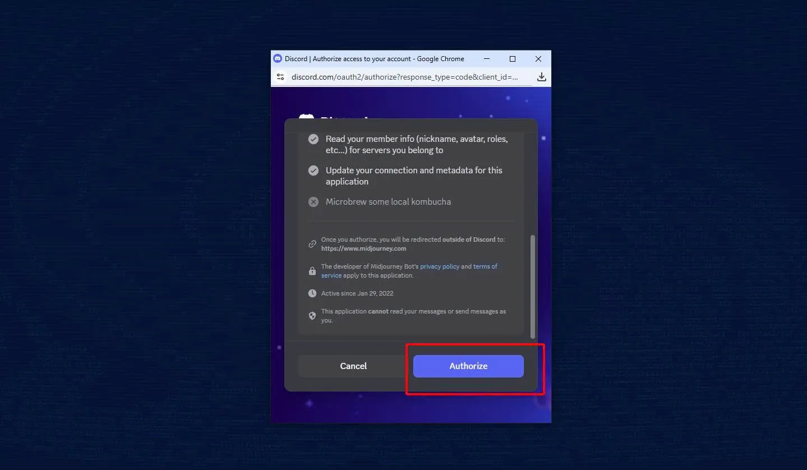
Task: Click the Microbrew some local kombucha text
Action: pyautogui.click(x=388, y=202)
